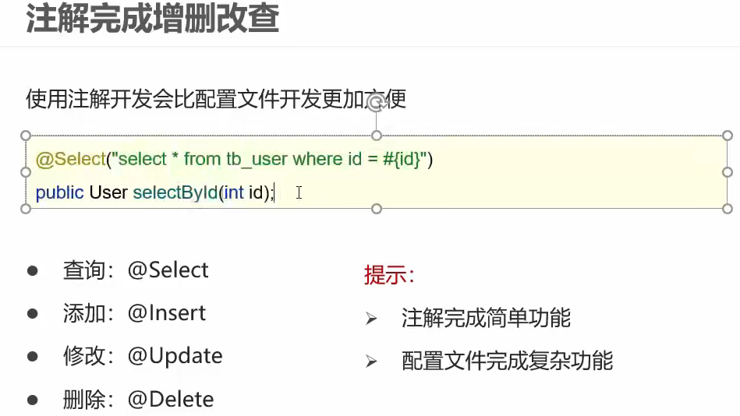Viewport: 740px width, 416px height.
Task: Click the right-middle resize handle of the code box
Action: point(728,172)
